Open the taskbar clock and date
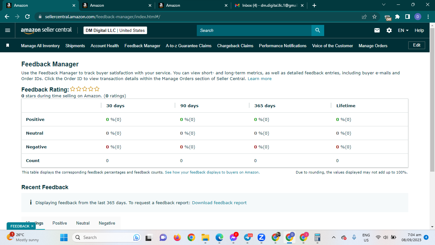435x245 pixels. [x=412, y=237]
